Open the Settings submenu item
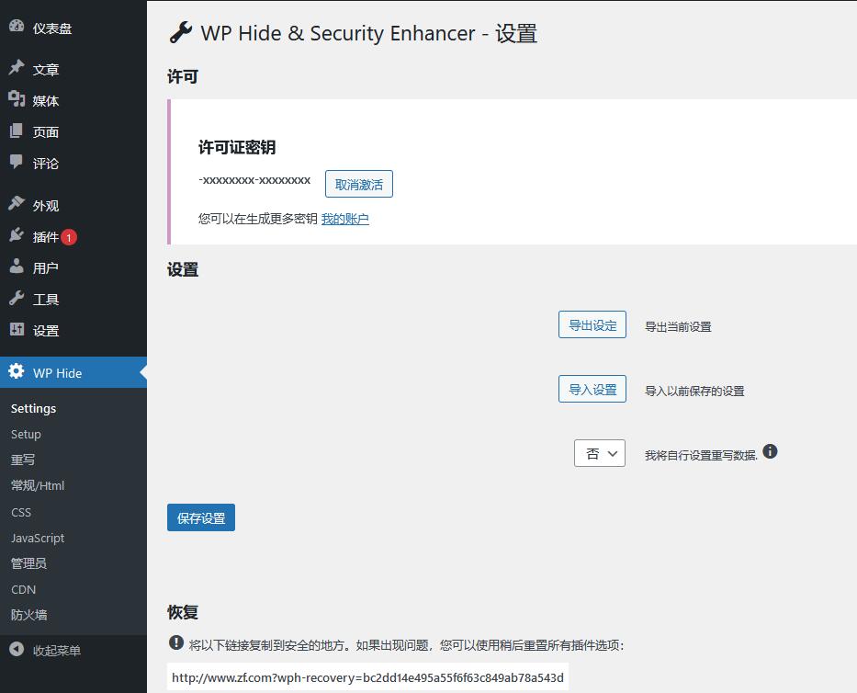857x693 pixels. point(33,409)
